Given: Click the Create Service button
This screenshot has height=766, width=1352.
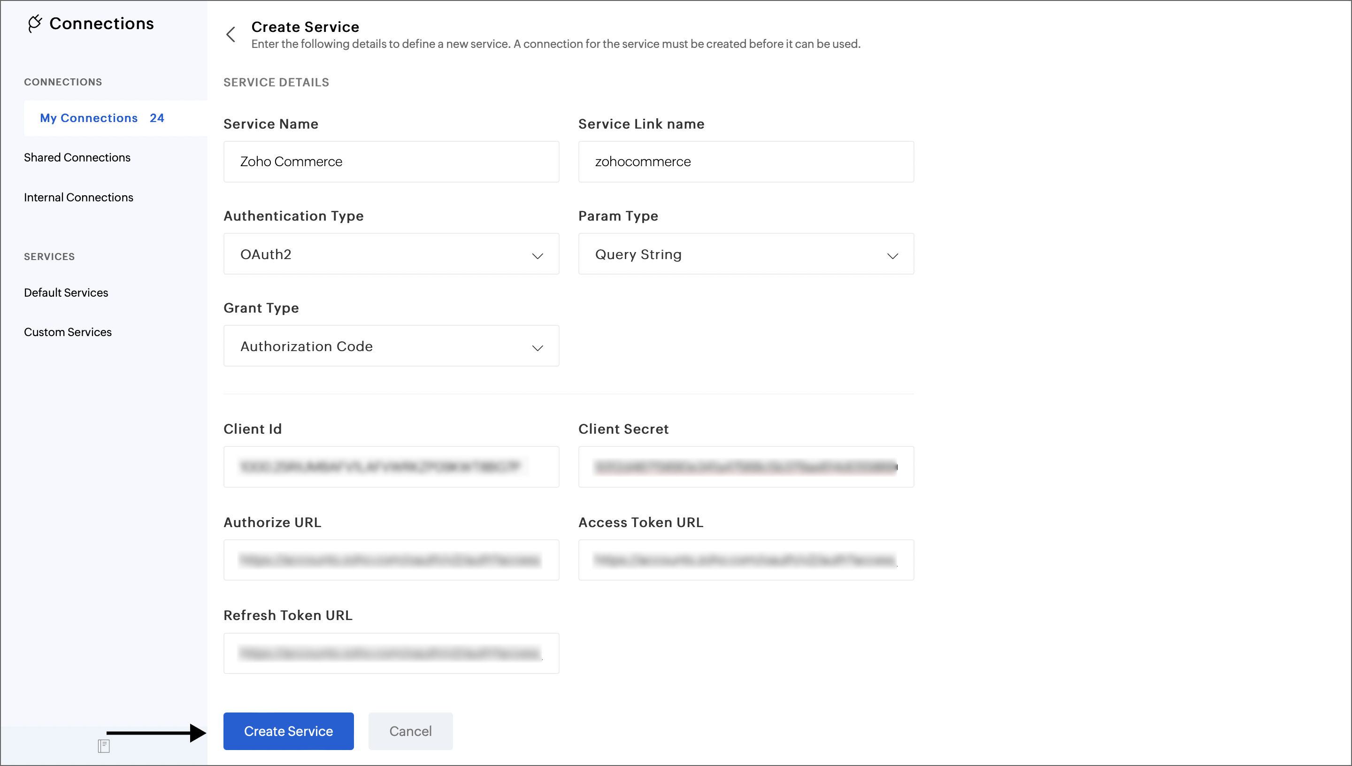Looking at the screenshot, I should coord(288,731).
